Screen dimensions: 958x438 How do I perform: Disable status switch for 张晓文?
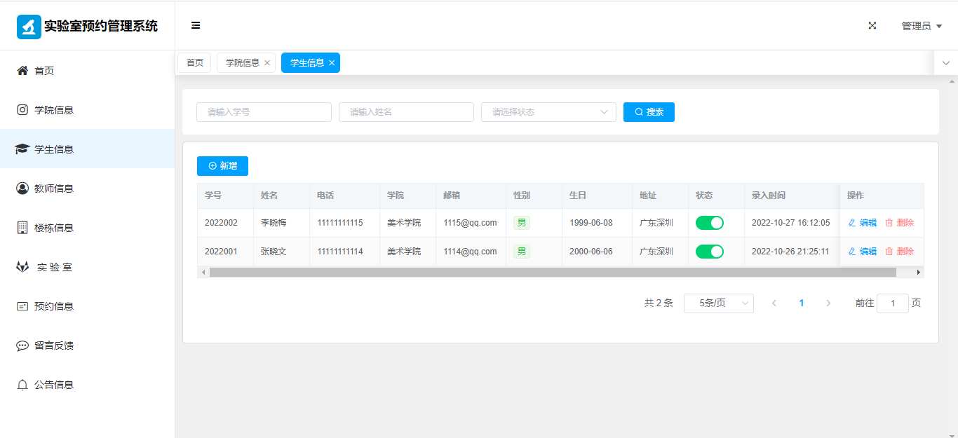tap(709, 252)
